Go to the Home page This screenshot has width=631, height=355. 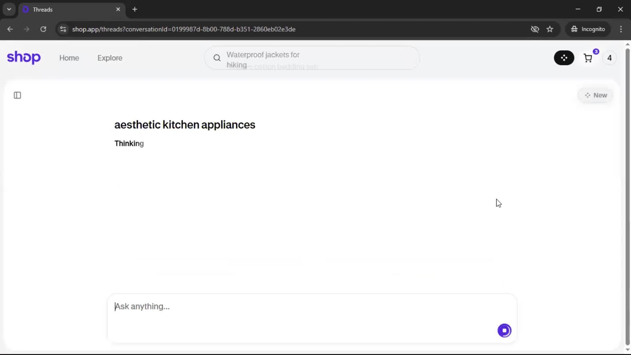69,58
